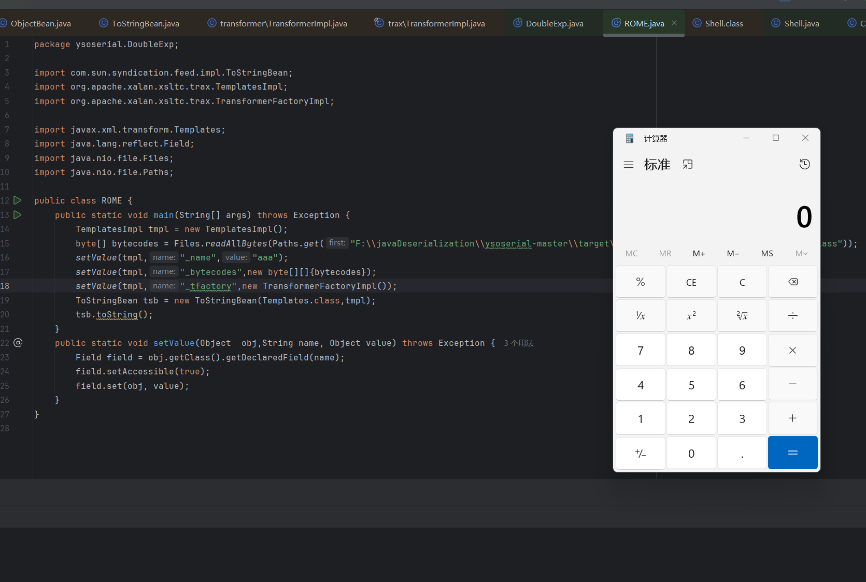866x582 pixels.
Task: Click digit 6 on calculator
Action: (x=742, y=384)
